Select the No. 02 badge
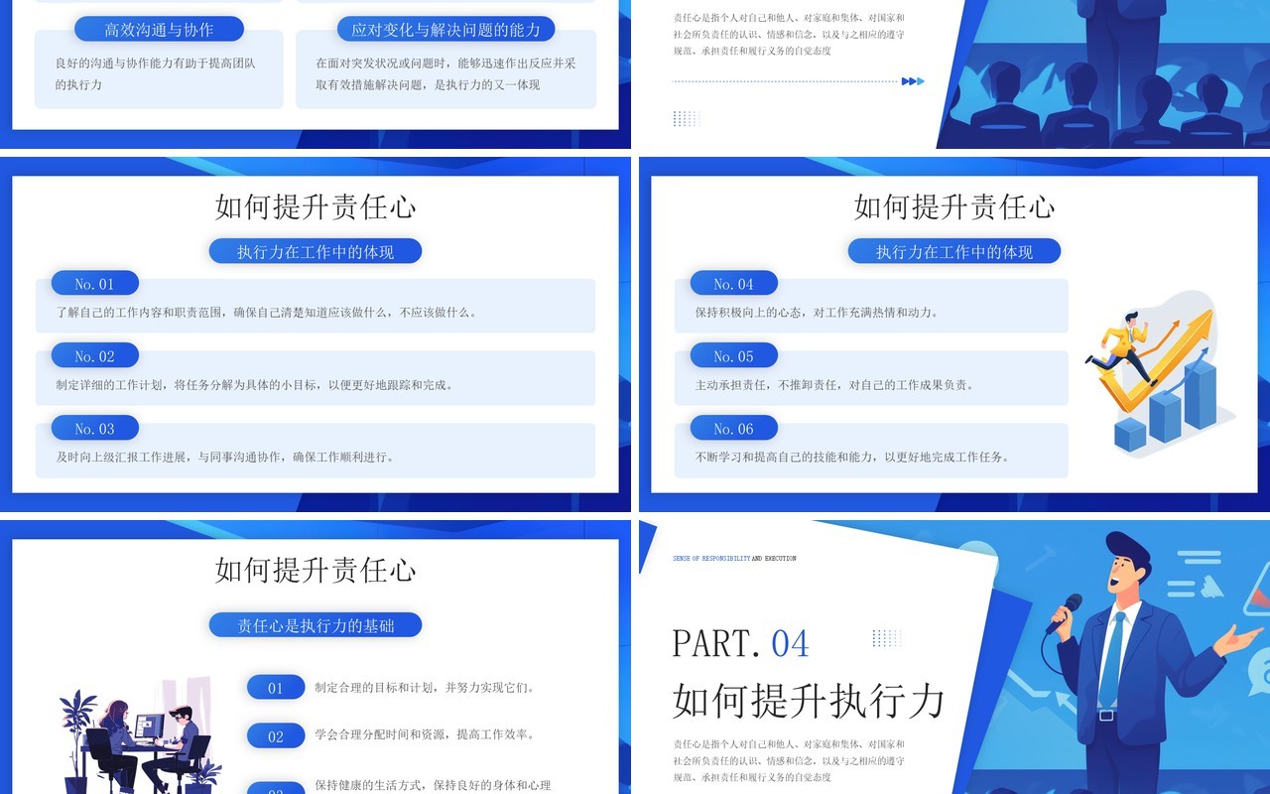1270x794 pixels. 94,356
